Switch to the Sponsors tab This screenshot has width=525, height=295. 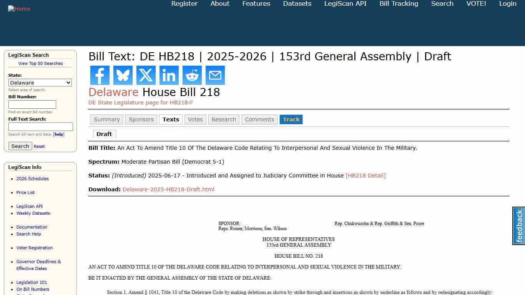click(141, 119)
